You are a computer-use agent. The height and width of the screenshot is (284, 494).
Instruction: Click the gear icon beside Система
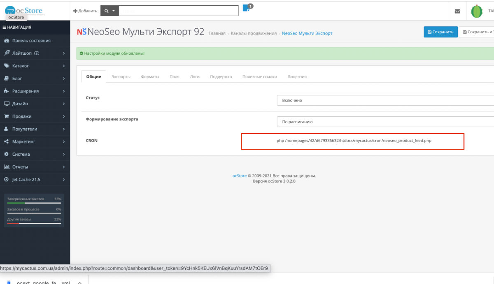tap(7, 154)
